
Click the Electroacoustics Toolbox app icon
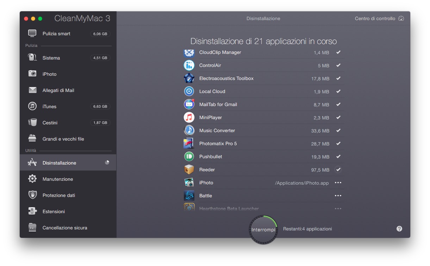pyautogui.click(x=189, y=78)
